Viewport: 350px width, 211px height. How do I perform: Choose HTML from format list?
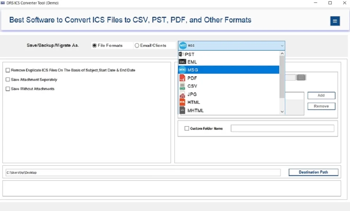(x=228, y=102)
